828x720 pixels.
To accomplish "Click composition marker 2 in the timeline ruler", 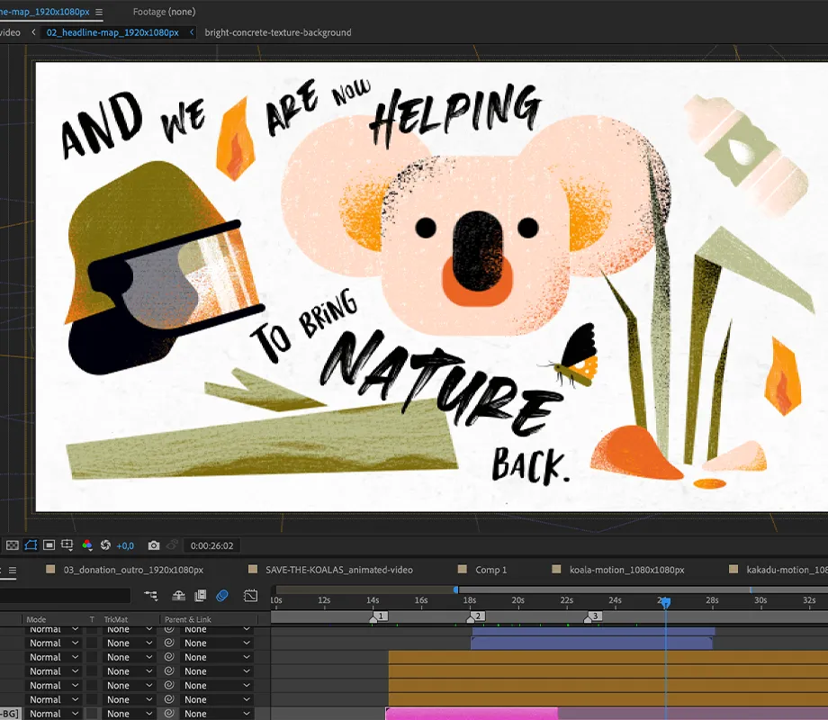I will coord(474,616).
